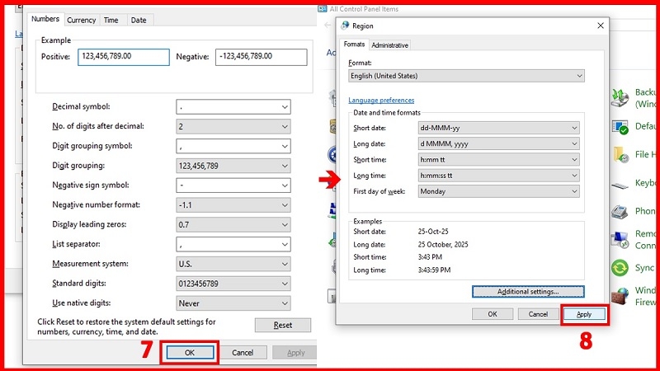
Task: Open the Sync Center icon
Action: point(620,268)
